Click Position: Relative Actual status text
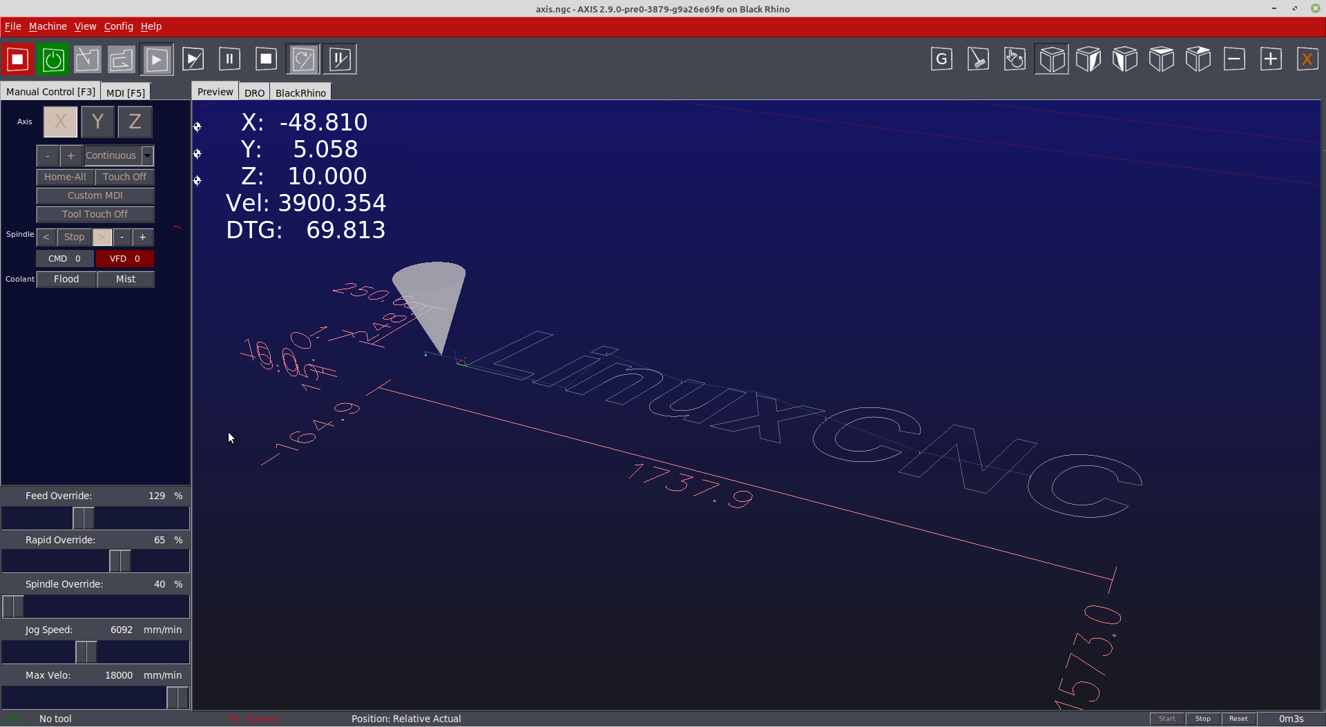Viewport: 1326px width, 727px height. [x=406, y=719]
